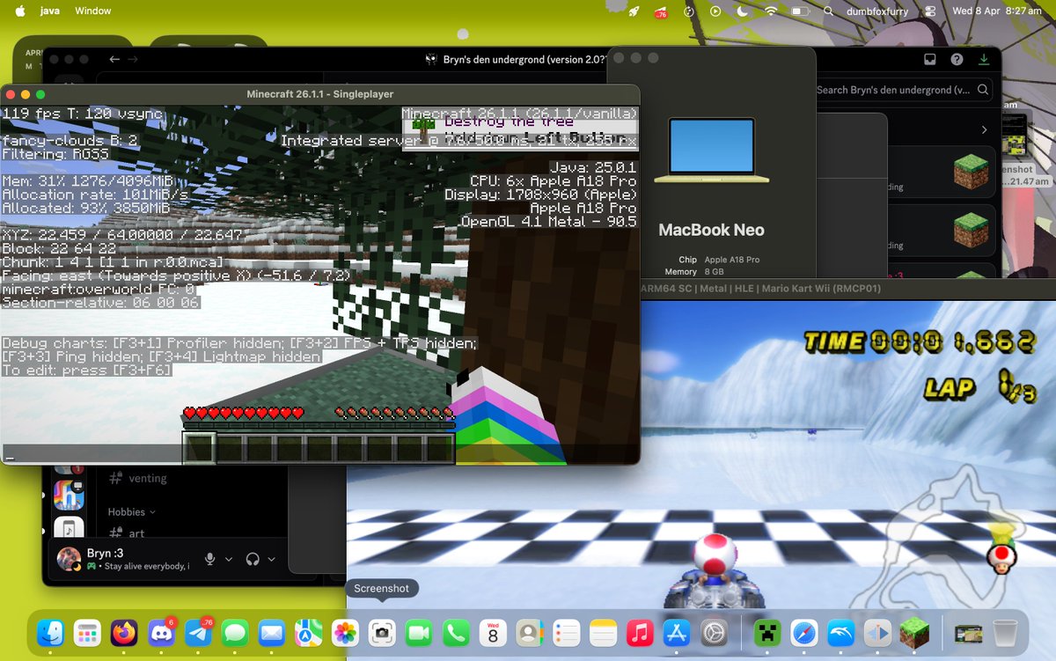
Task: Open the h rainbow server icon in Discord
Action: point(69,494)
